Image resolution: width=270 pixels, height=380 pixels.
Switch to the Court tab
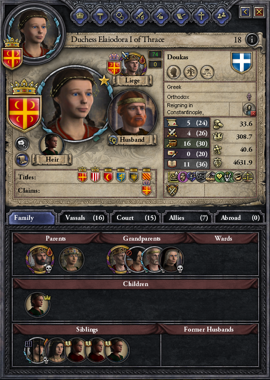point(136,217)
